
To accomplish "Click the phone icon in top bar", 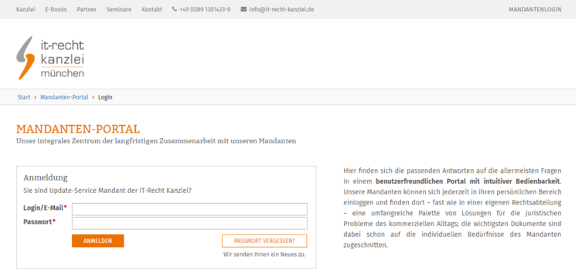I will [174, 10].
